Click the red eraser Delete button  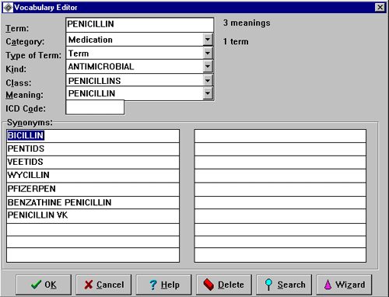[x=224, y=285]
